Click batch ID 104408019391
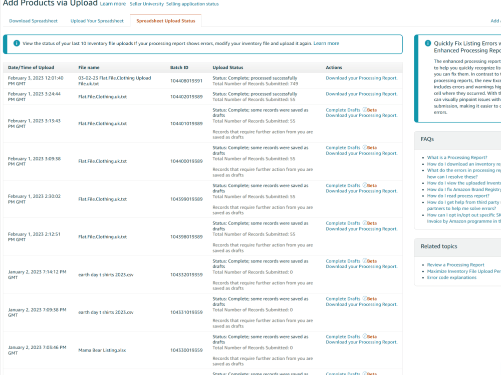The image size is (501, 375). tap(186, 80)
